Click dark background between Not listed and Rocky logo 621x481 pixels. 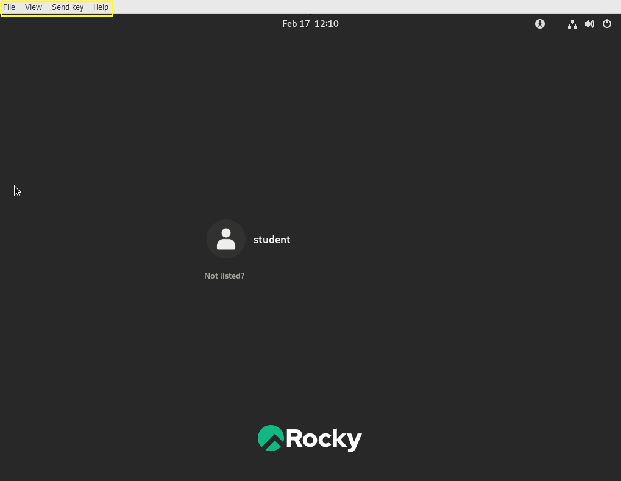coord(310,354)
